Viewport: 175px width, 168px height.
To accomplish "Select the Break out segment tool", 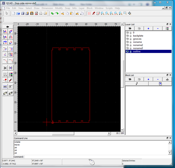I will (10, 68).
